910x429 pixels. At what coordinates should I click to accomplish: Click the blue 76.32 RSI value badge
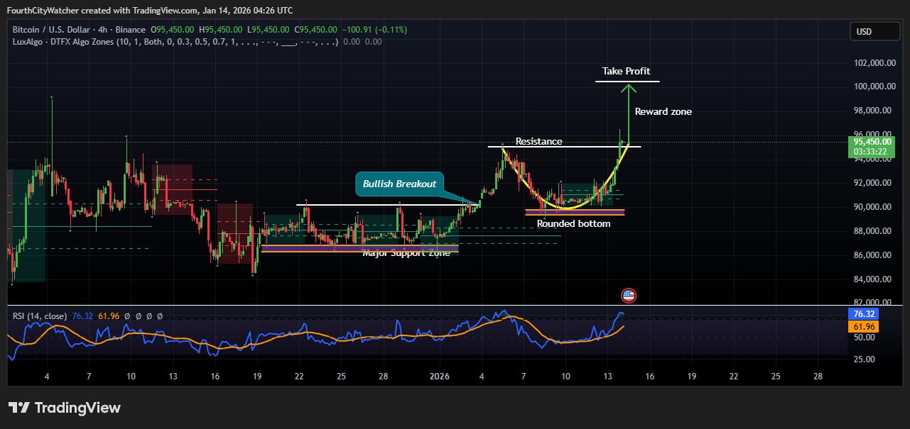tap(863, 313)
